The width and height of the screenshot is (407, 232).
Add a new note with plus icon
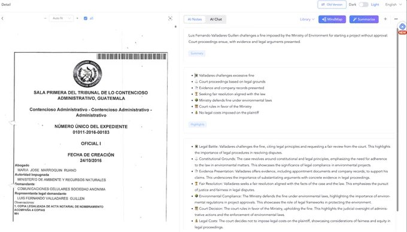[x=385, y=19]
